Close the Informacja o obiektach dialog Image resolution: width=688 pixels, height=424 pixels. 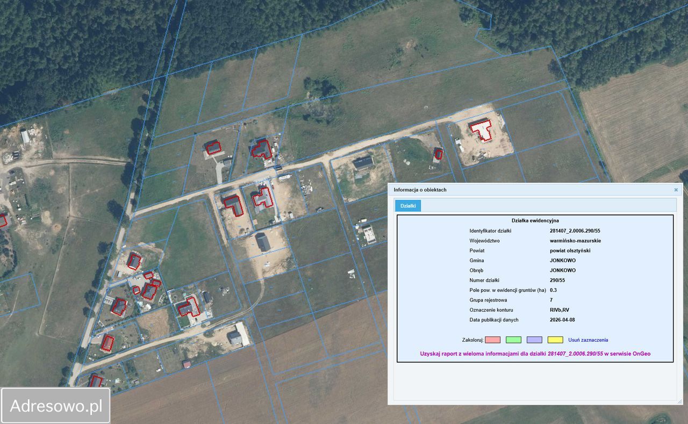(x=676, y=190)
